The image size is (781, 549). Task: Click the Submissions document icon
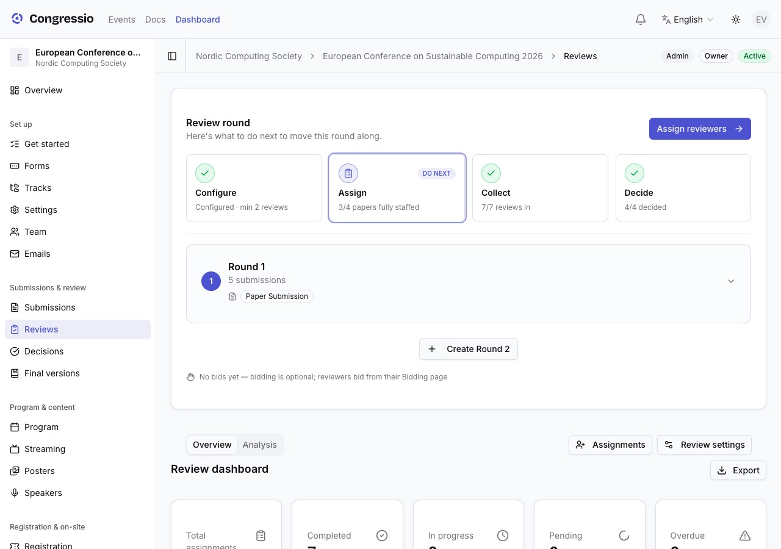(15, 307)
